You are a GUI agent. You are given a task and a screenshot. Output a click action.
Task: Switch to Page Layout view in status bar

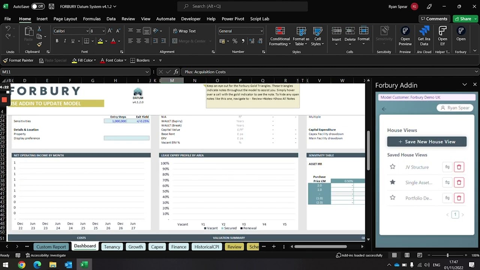407,255
